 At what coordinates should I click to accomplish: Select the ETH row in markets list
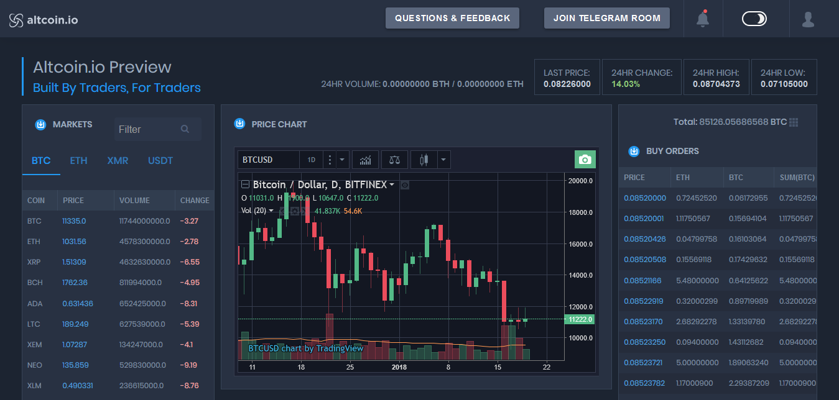[x=118, y=242]
